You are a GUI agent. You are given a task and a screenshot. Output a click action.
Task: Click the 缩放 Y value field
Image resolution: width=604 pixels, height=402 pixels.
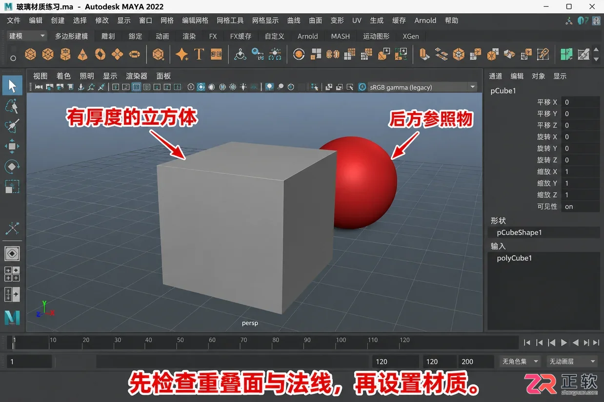pyautogui.click(x=580, y=183)
